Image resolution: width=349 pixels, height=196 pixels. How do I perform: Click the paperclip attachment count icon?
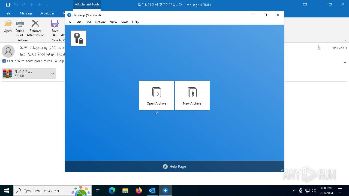point(319,48)
